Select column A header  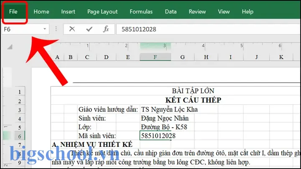pyautogui.click(x=57, y=57)
